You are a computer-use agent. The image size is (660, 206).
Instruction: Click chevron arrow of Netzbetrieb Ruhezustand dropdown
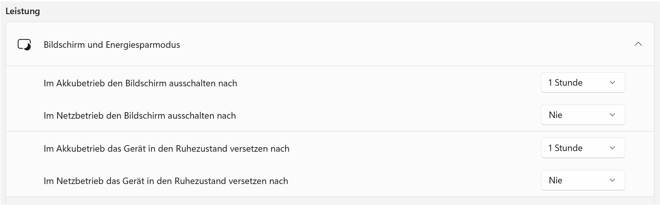pyautogui.click(x=612, y=181)
